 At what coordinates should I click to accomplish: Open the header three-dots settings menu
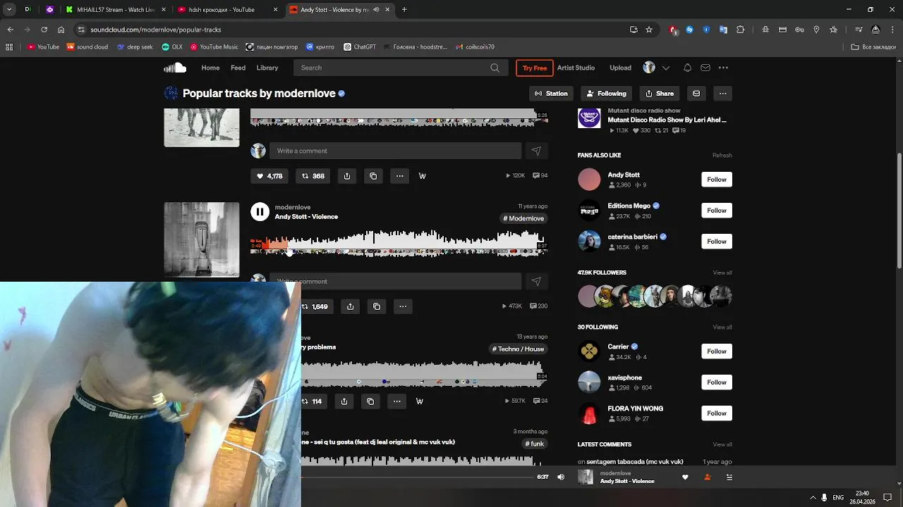tap(723, 68)
